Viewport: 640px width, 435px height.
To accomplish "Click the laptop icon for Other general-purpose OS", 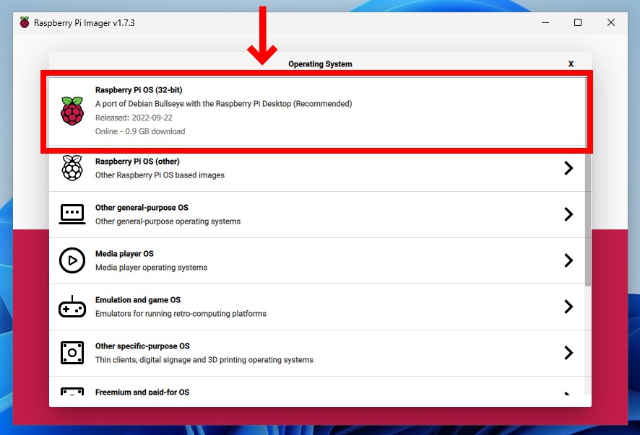I will [72, 214].
